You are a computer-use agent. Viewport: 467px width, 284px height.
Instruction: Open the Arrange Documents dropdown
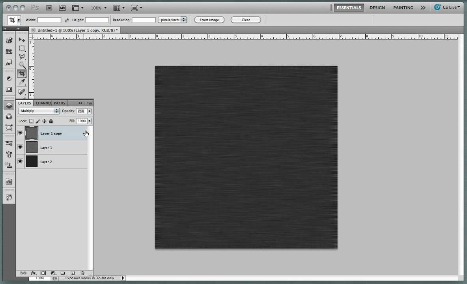click(x=119, y=8)
